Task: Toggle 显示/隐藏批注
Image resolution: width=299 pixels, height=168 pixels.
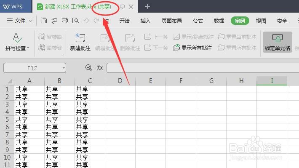Action: (193, 37)
